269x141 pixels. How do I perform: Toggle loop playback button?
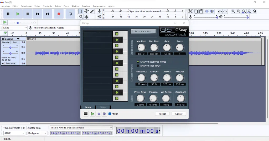click(70, 14)
